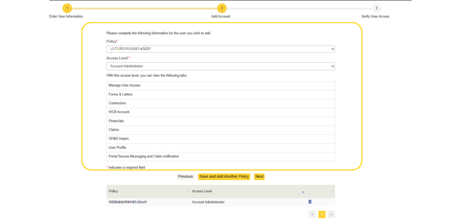Select Portal Secure Messaging and Claim notification row
Screen dimensions: 461x220
[221, 156]
